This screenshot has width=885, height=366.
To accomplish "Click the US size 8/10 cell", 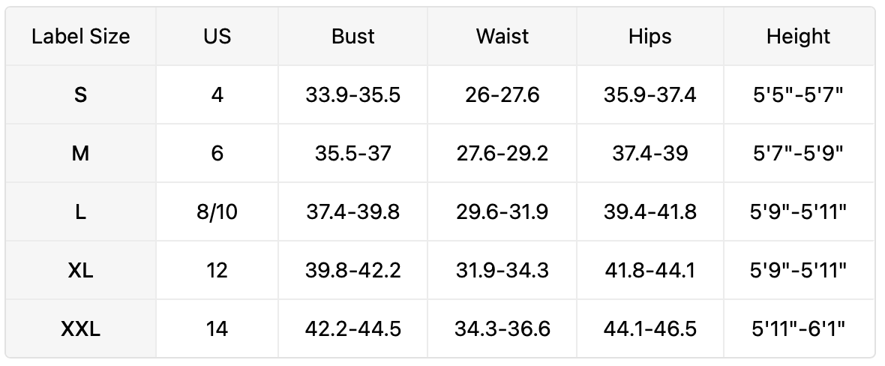I will click(217, 212).
